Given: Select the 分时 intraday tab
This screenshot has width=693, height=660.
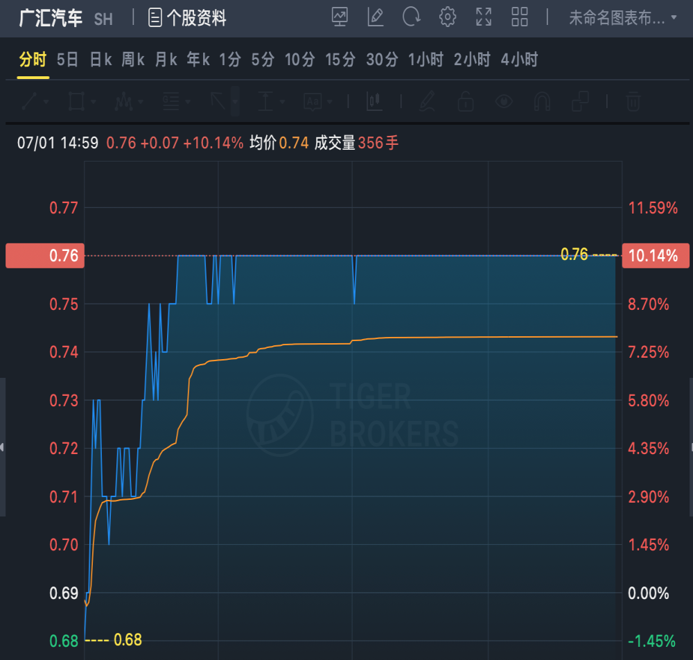Looking at the screenshot, I should [33, 59].
